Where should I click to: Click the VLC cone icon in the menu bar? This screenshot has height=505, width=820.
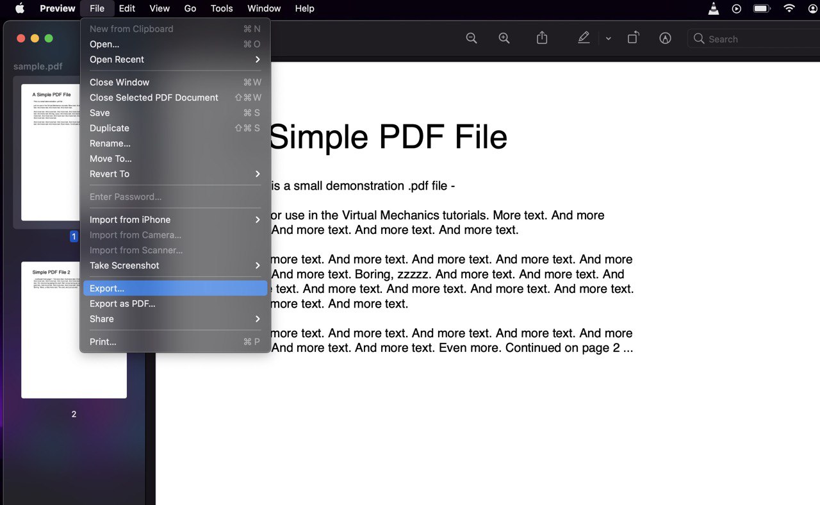(x=713, y=9)
